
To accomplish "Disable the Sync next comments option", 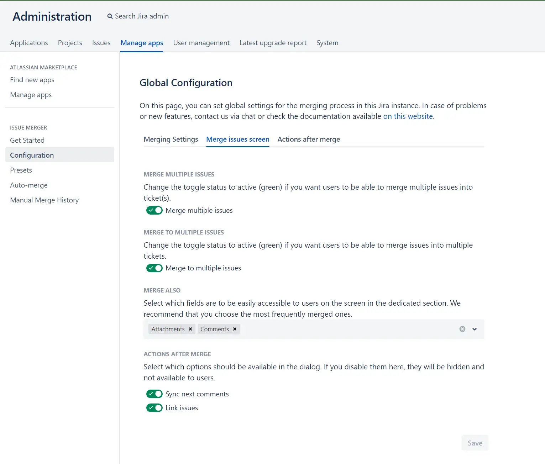I will pyautogui.click(x=154, y=394).
